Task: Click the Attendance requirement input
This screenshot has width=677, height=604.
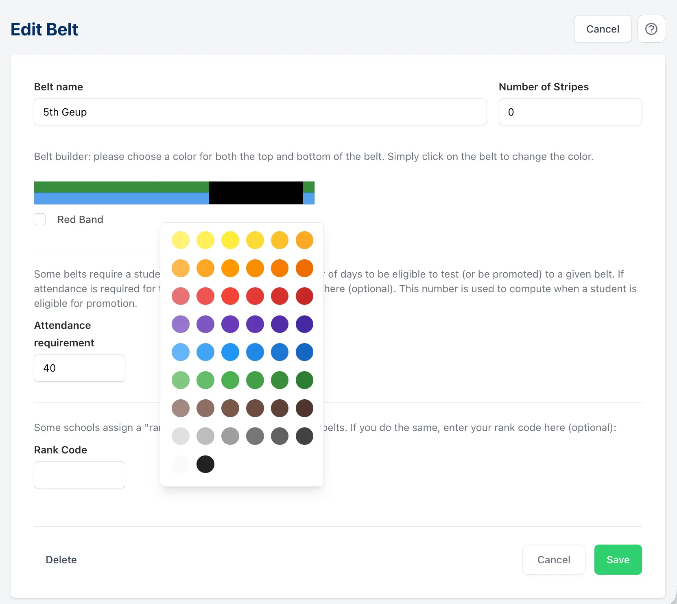Action: click(79, 368)
